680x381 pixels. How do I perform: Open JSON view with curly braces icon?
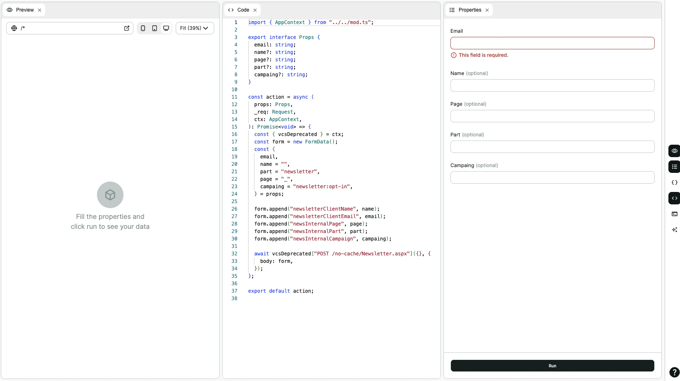[x=674, y=182]
